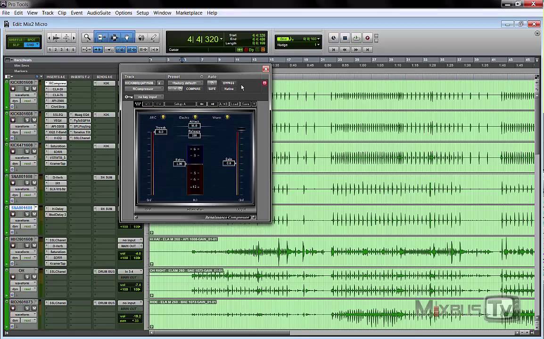Click the Ratio value field

(179, 163)
